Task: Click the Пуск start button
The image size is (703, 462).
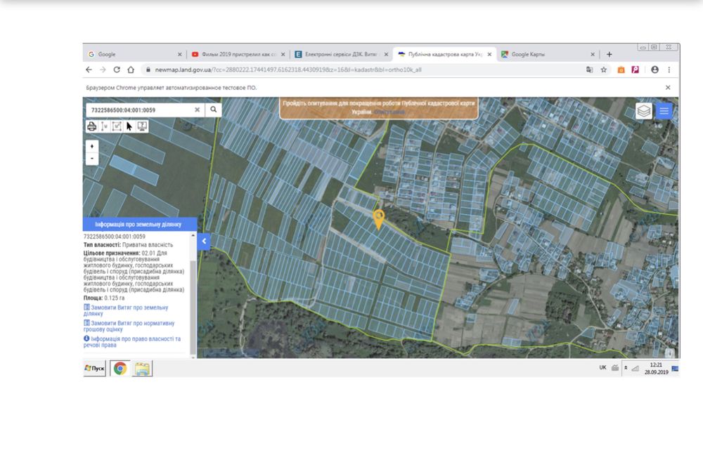Action: [x=95, y=368]
